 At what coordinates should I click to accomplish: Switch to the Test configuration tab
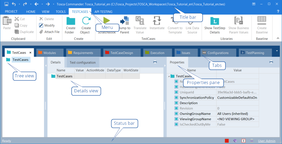[x=83, y=62]
